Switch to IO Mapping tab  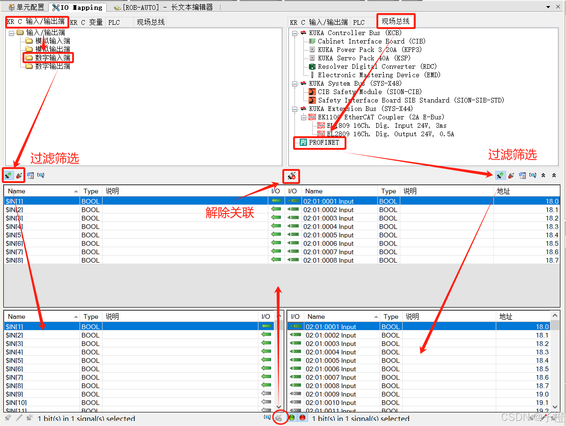click(78, 7)
